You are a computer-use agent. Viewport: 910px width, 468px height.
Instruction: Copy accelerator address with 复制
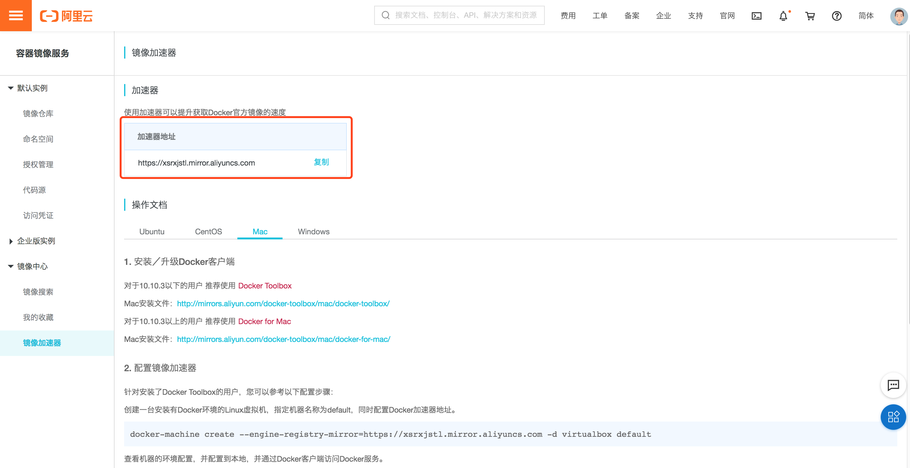[321, 162]
